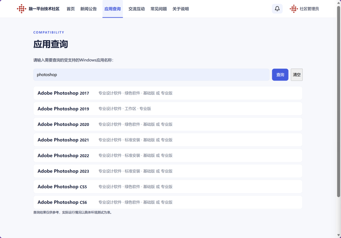Click the 融一平台技术社区 logo icon

click(21, 9)
